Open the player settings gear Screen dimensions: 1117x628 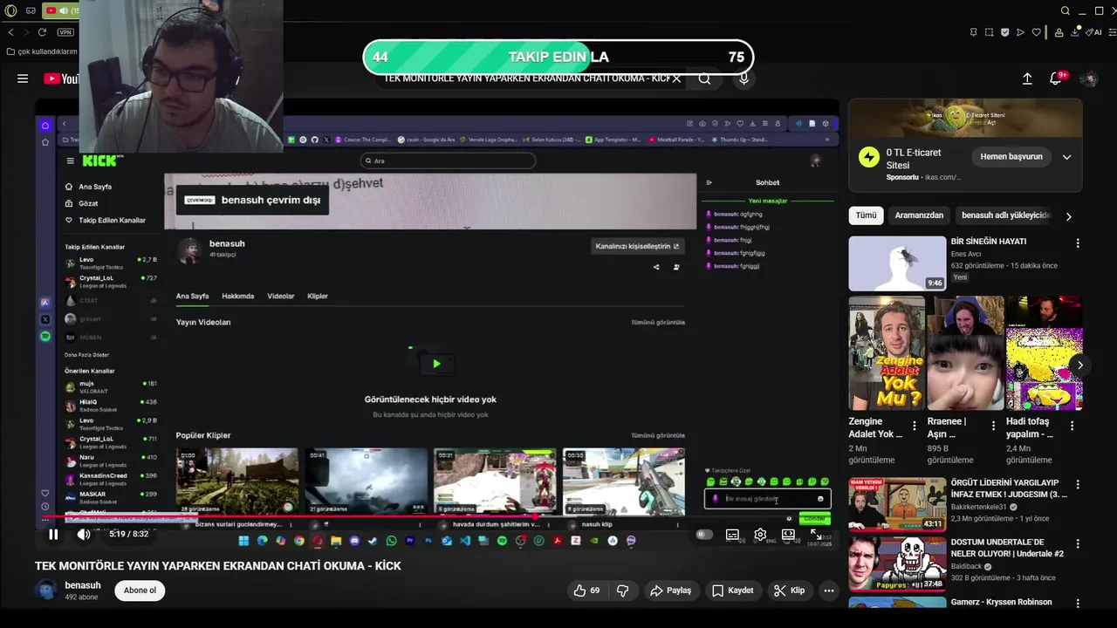click(x=760, y=534)
